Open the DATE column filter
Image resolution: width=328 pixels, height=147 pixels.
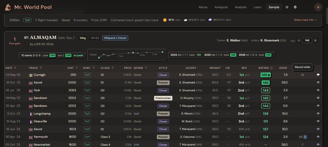pos(15,68)
